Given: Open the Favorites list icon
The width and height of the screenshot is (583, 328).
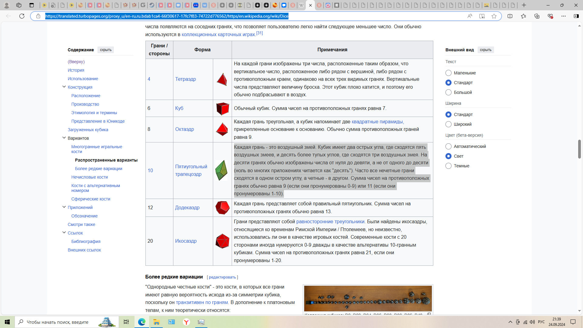Looking at the screenshot, I should pyautogui.click(x=523, y=16).
